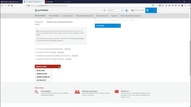Expand See more for Installation restrictions apply
Screen dimensions: 191x107
(x=61, y=52)
